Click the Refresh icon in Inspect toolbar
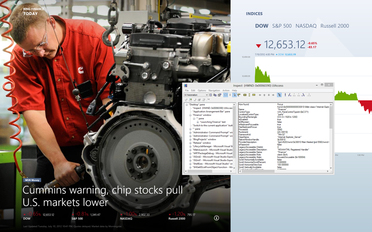Screen dimensions: 372x232 pyautogui.click(x=210, y=95)
